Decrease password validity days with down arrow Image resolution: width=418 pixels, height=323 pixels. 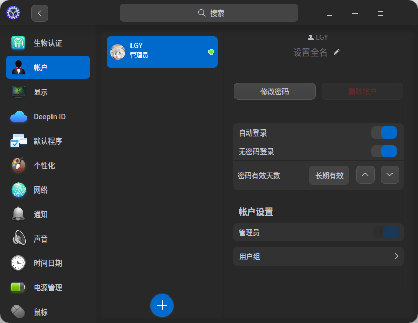(x=389, y=175)
